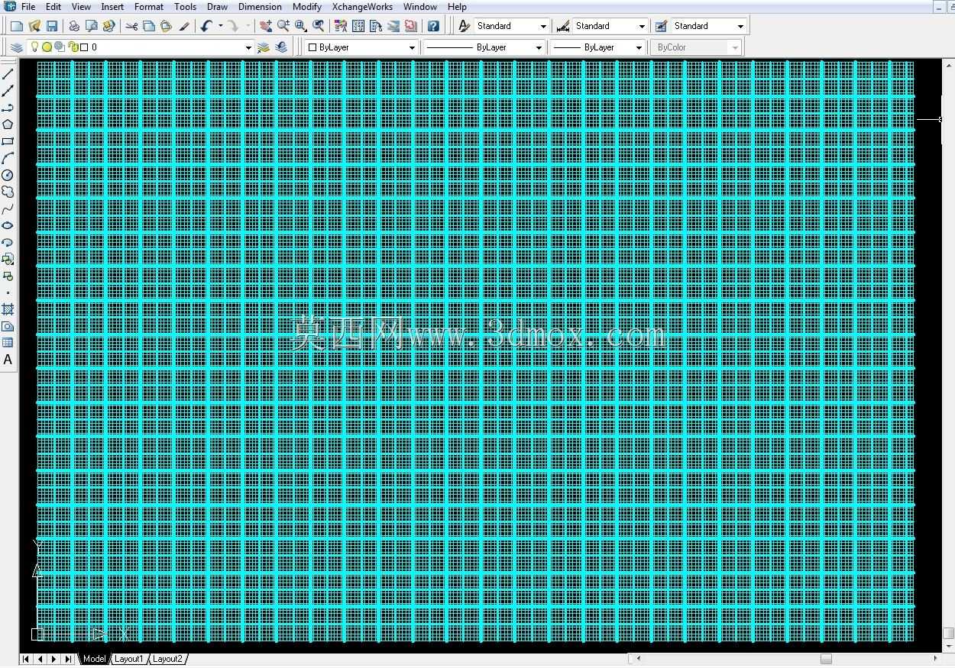Select the Line drawing tool
955x668 pixels.
click(8, 74)
